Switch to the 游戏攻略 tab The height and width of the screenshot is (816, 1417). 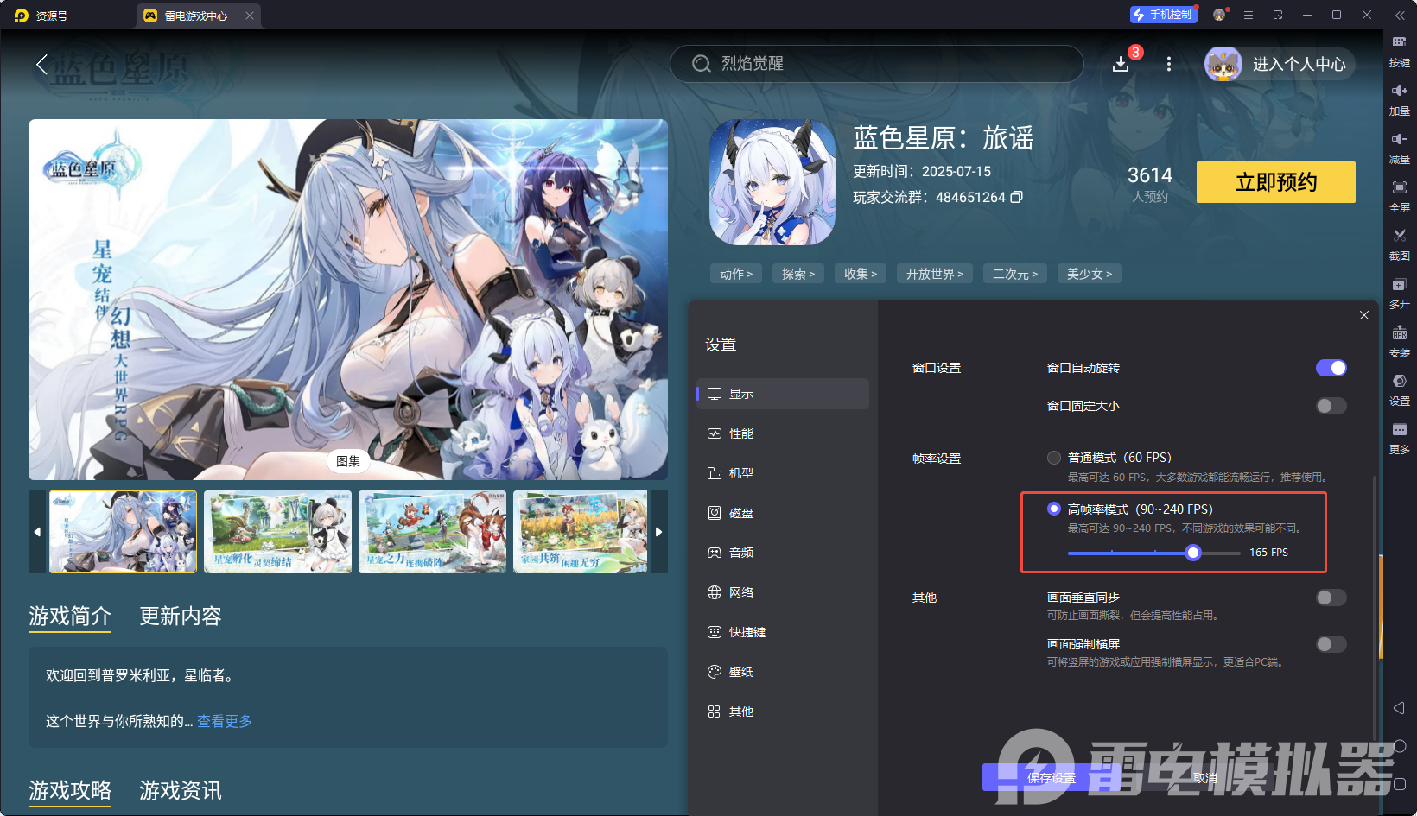(70, 791)
